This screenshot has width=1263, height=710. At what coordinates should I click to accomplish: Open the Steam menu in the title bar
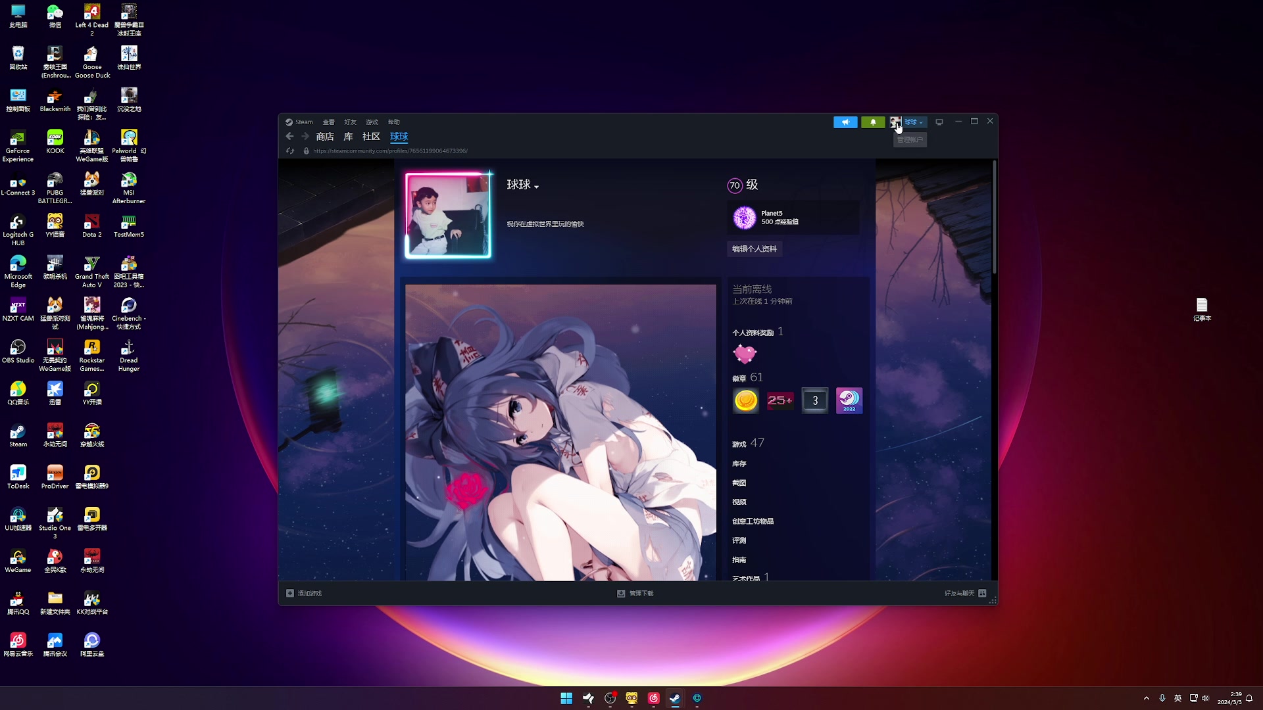click(299, 122)
